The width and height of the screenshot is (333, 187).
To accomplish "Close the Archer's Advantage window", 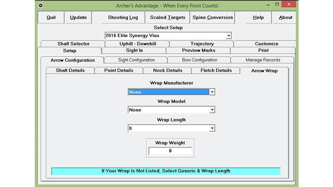I will coord(289,4).
